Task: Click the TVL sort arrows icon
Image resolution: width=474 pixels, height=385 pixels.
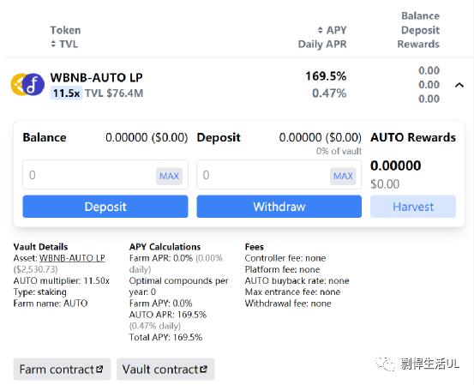Action: 53,44
